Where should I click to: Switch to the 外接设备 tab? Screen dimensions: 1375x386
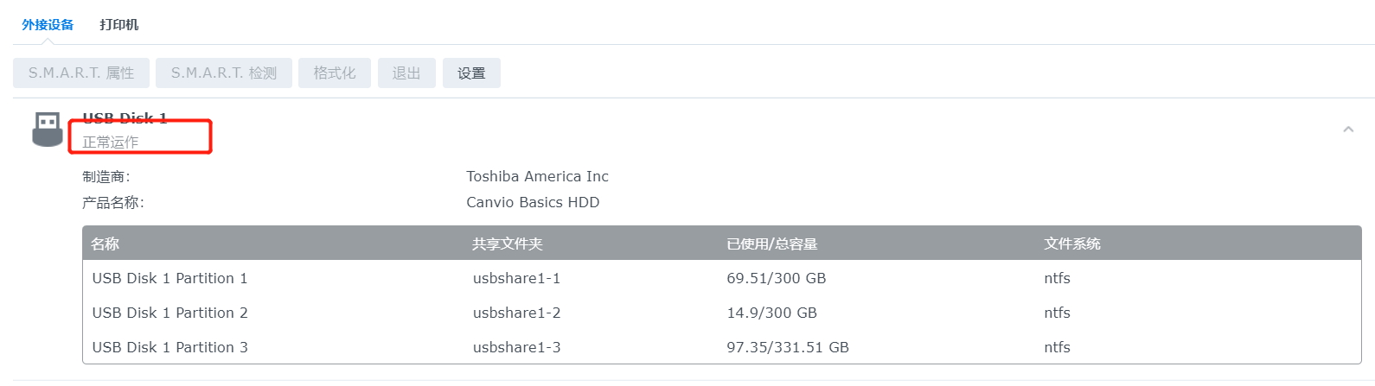pyautogui.click(x=48, y=25)
